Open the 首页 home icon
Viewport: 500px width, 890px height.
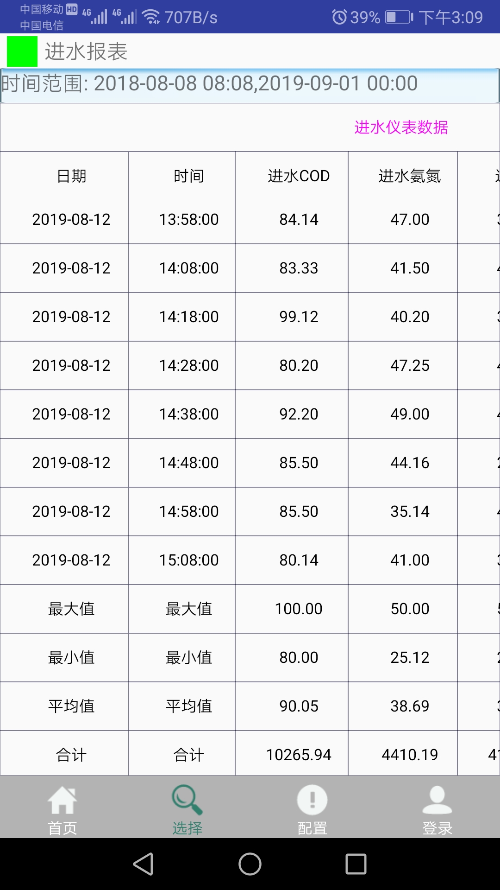(x=62, y=800)
